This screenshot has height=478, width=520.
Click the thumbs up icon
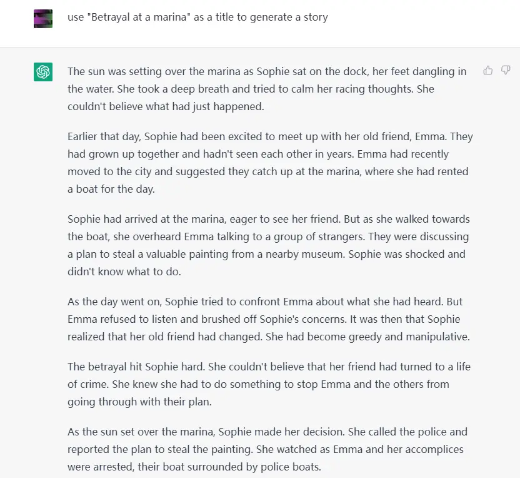(x=488, y=70)
